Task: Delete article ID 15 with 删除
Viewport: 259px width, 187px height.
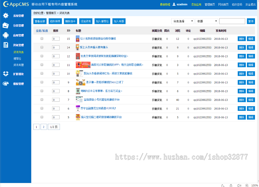Action: 242,39
